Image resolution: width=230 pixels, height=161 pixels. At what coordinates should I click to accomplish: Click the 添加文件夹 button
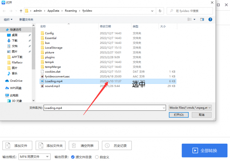point(51,145)
